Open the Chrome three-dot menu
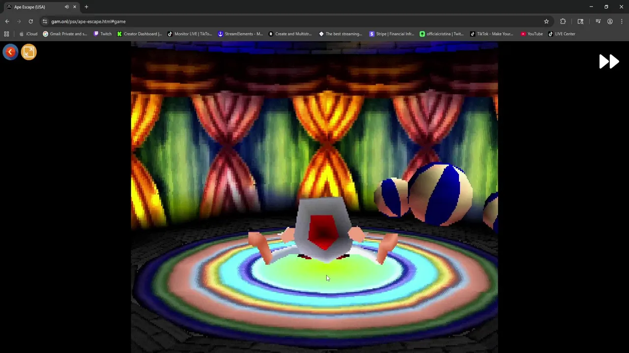This screenshot has height=353, width=629. [622, 22]
